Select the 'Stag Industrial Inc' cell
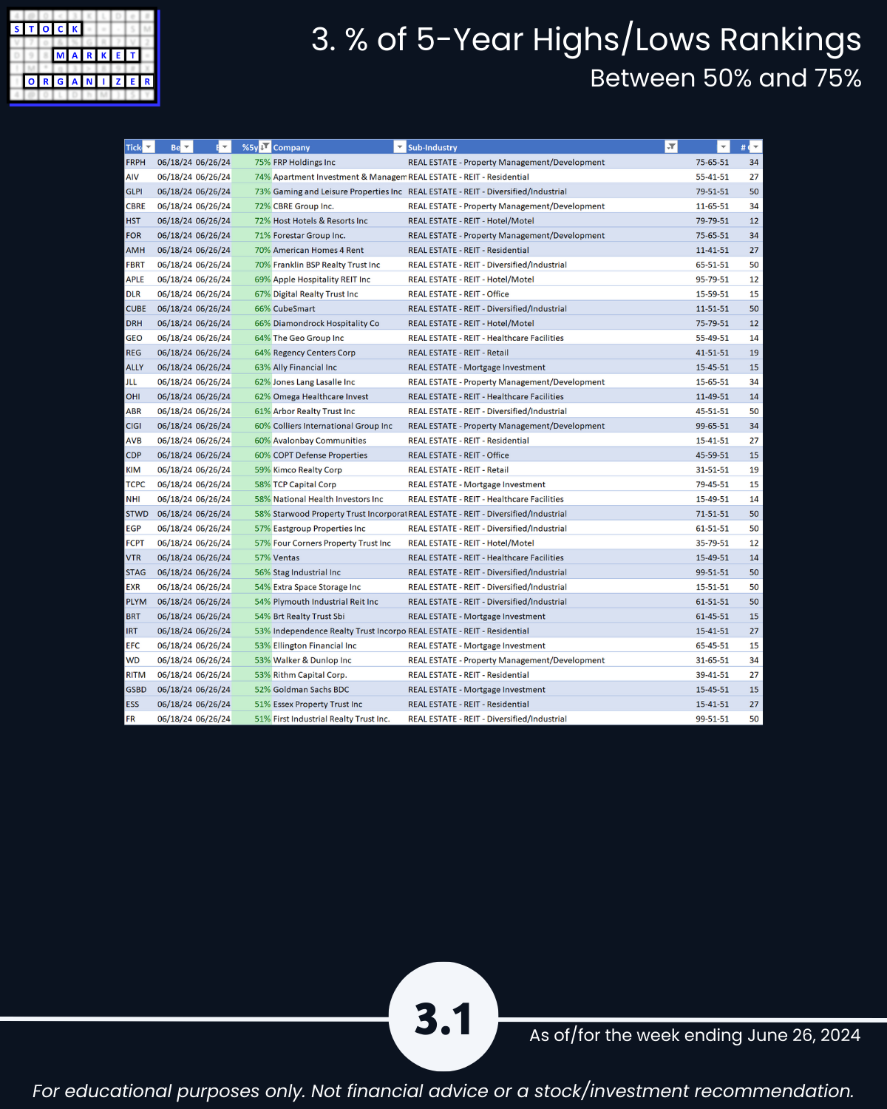This screenshot has width=887, height=1109. (339, 572)
